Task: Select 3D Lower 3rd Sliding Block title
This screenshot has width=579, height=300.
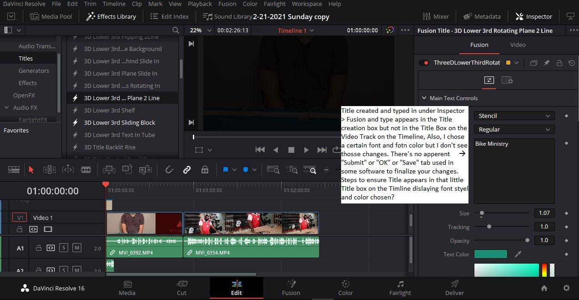Action: tap(120, 122)
